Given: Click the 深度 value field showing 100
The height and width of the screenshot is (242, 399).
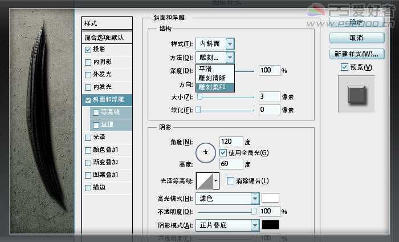Looking at the screenshot, I should (270, 70).
